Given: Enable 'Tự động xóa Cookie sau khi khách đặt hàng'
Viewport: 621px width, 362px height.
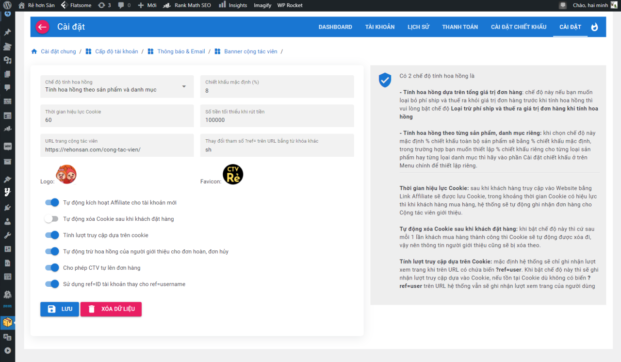Looking at the screenshot, I should point(51,219).
